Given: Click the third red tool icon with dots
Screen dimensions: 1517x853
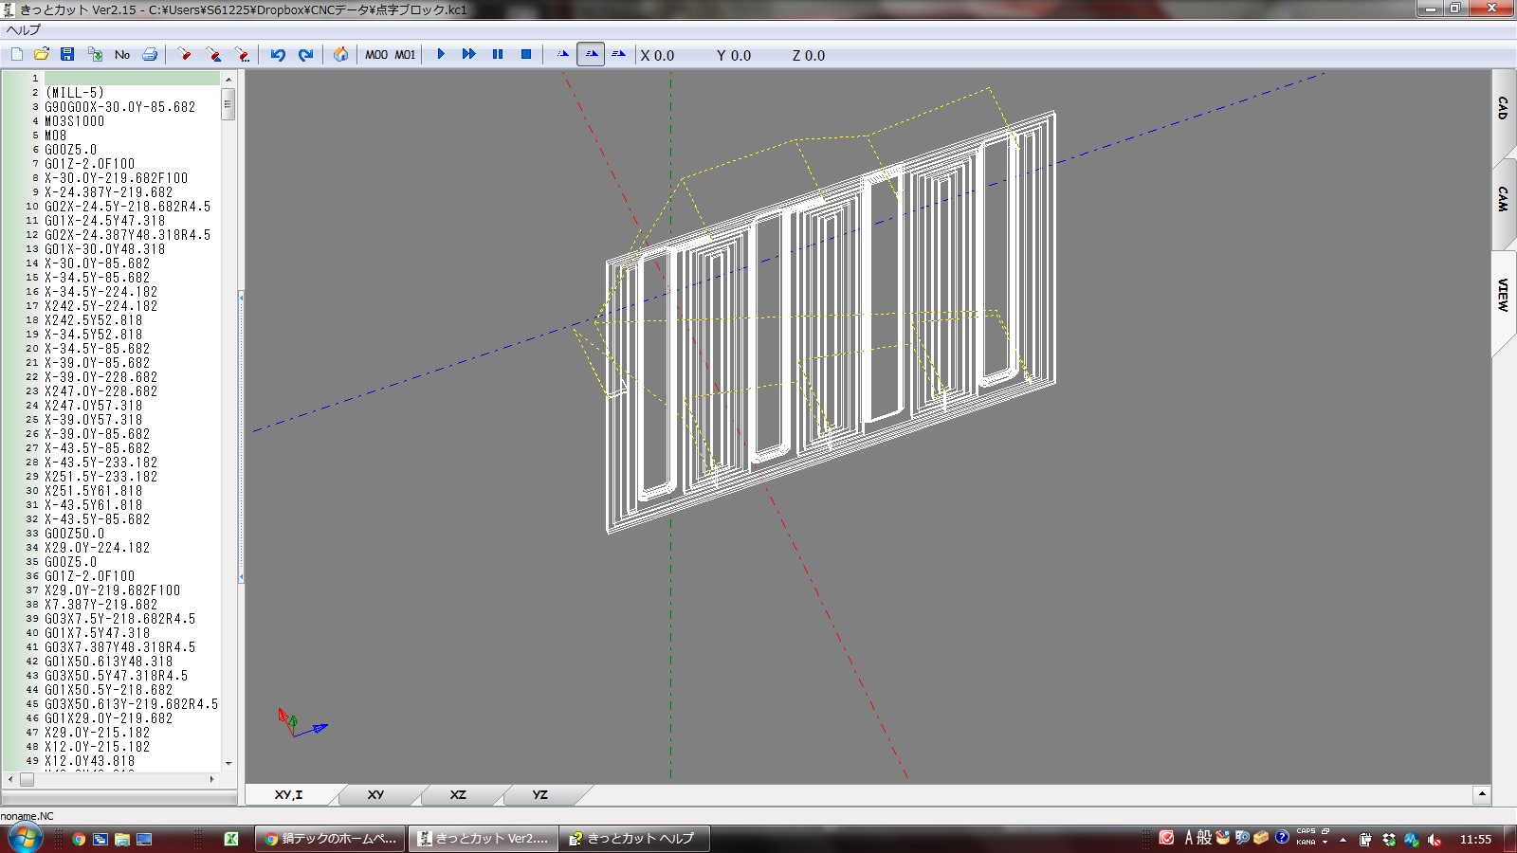Looking at the screenshot, I should coord(243,55).
